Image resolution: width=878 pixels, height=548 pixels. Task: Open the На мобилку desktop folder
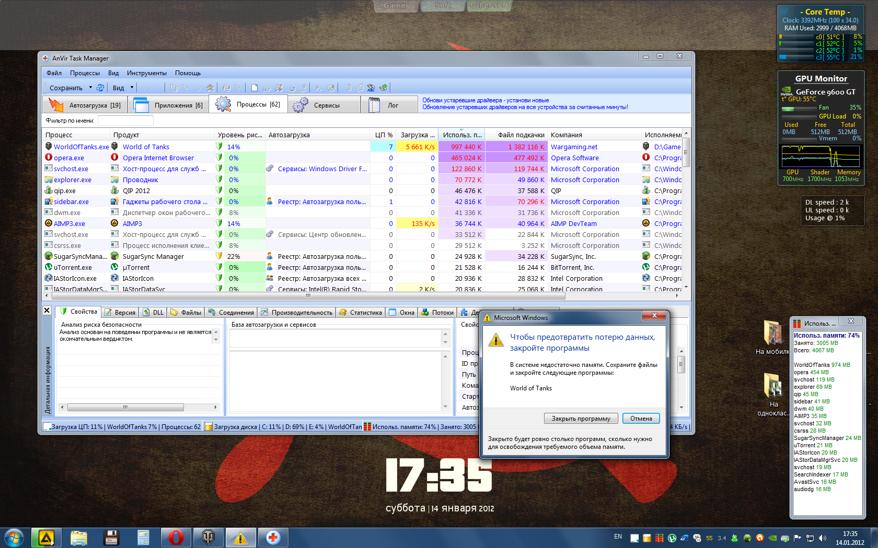[x=772, y=337]
